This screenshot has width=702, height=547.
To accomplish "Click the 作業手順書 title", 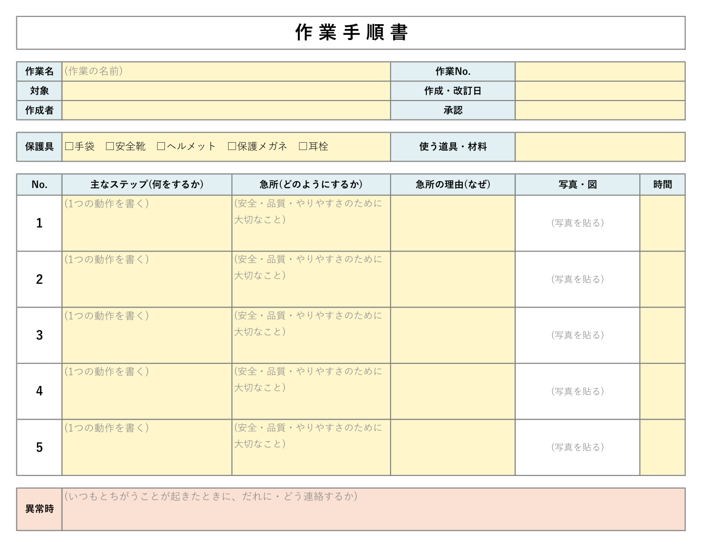I will click(351, 33).
